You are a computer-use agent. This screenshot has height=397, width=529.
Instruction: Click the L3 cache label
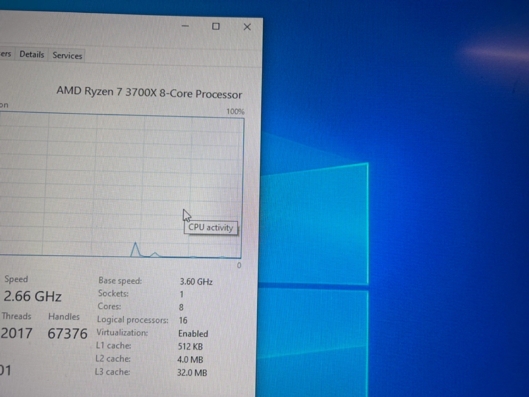pos(112,372)
